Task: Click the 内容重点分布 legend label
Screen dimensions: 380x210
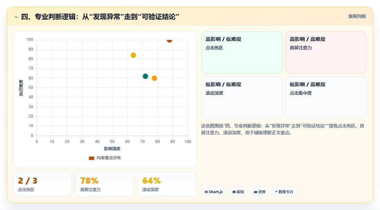Action: [x=109, y=158]
